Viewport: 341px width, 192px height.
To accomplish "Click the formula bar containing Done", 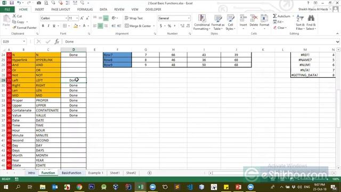I will click(199, 42).
